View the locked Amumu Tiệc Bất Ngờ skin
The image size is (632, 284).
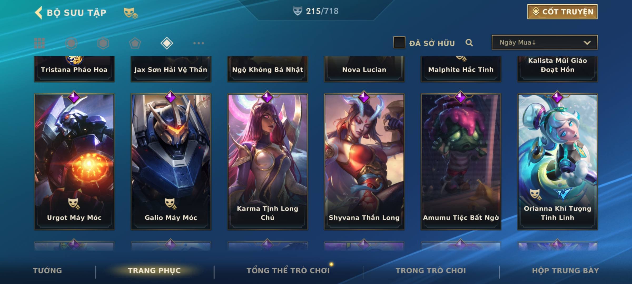[461, 162]
